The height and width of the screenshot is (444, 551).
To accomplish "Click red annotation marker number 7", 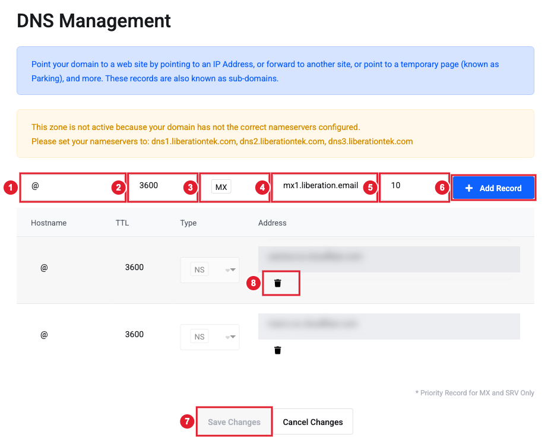I will point(187,421).
